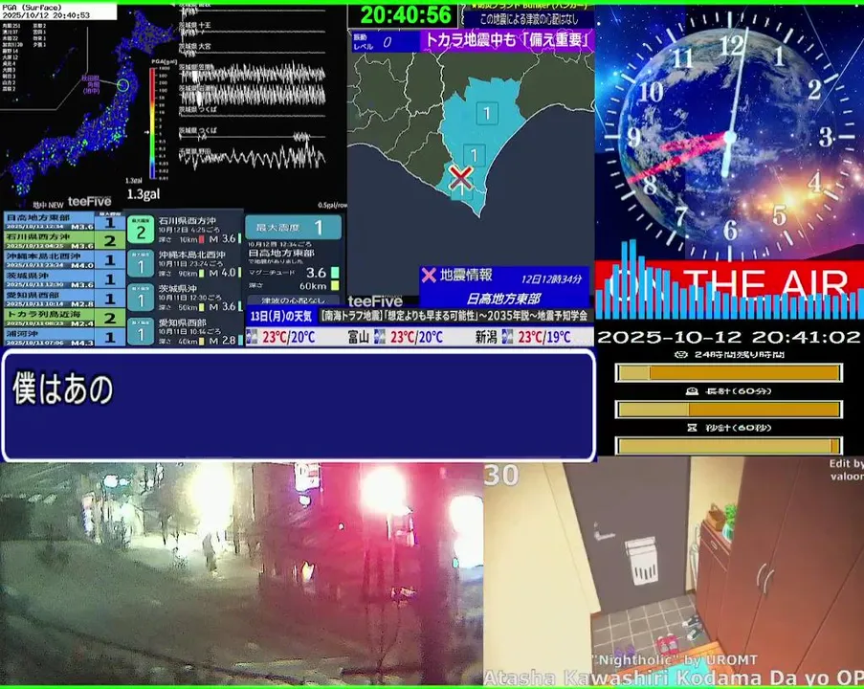Click 日高地方東部 in the blue 地震情報 banner
Viewport: 864px width, 689px height.
(503, 299)
